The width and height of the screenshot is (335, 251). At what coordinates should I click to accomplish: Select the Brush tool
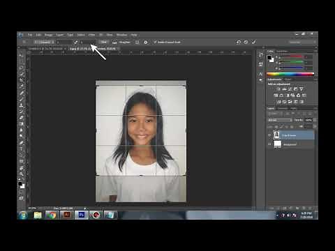pyautogui.click(x=21, y=99)
